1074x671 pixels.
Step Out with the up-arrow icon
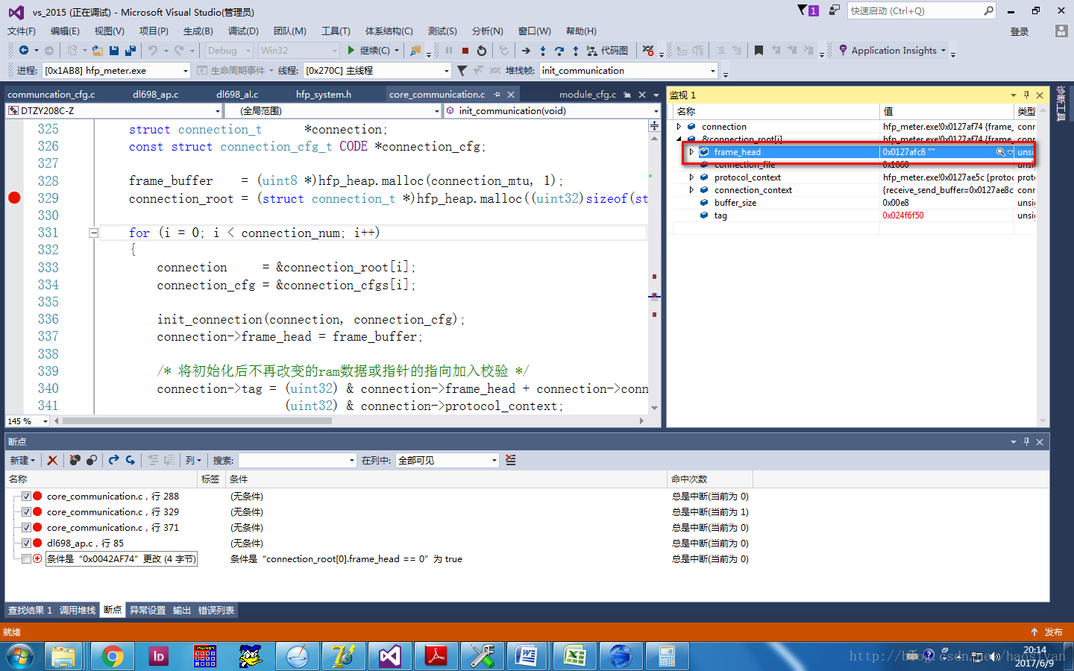575,51
